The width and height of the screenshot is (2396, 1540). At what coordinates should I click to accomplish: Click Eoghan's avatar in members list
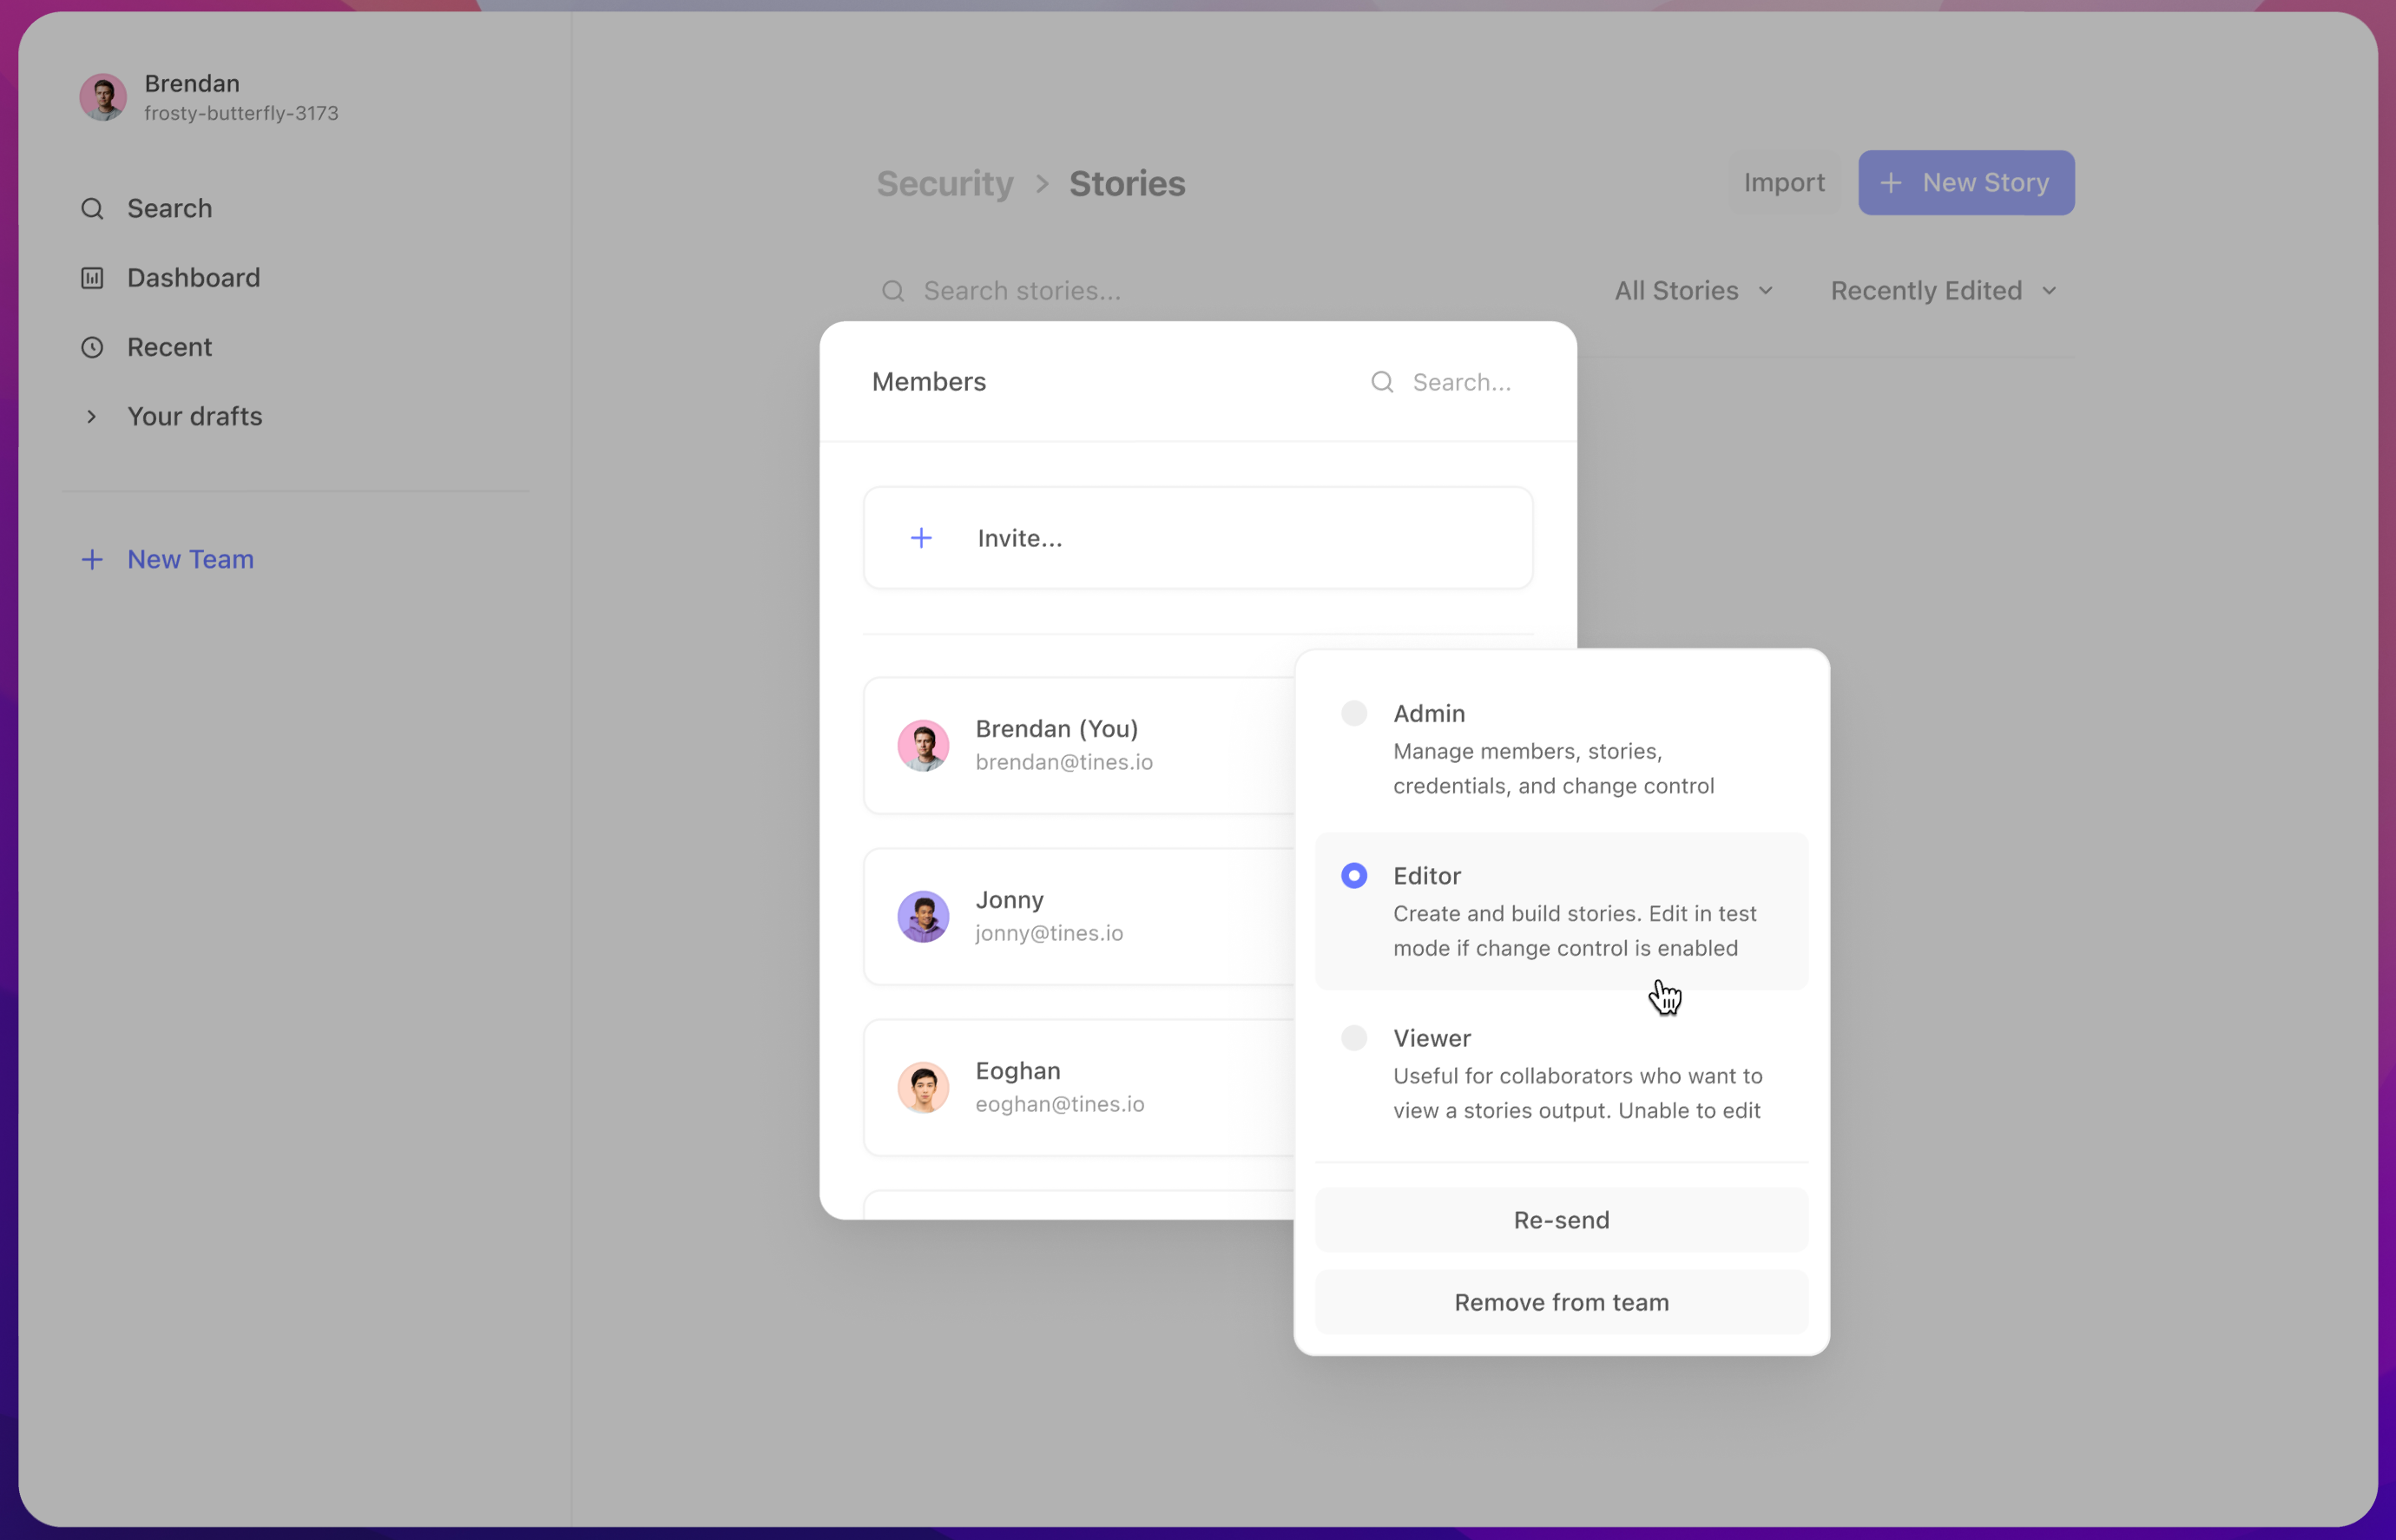[x=923, y=1087]
